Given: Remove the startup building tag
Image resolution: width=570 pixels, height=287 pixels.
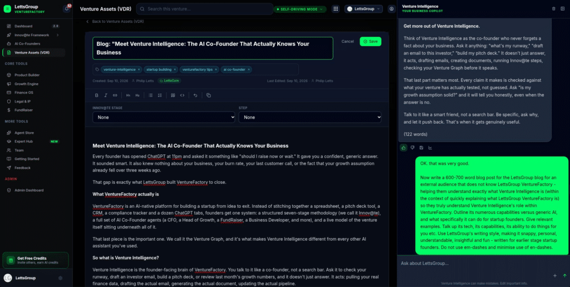Looking at the screenshot, I should [174, 69].
